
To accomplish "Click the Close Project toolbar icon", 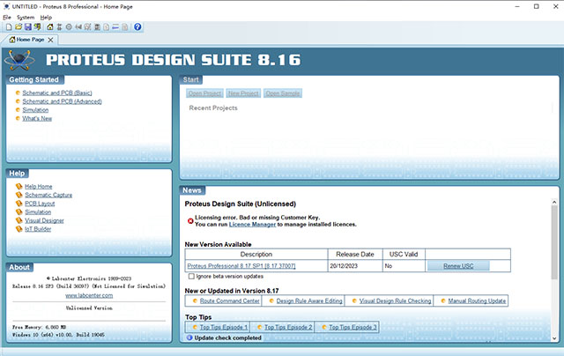I will (x=37, y=27).
